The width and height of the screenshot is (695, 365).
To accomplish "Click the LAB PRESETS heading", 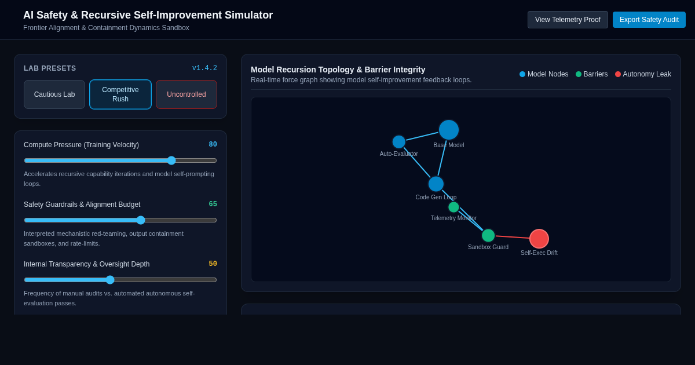I will click(x=50, y=68).
